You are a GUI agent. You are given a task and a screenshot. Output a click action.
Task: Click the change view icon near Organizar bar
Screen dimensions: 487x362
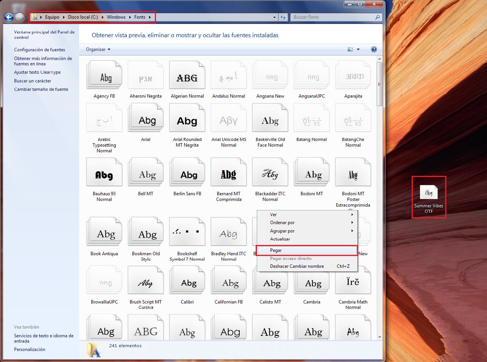coord(350,49)
